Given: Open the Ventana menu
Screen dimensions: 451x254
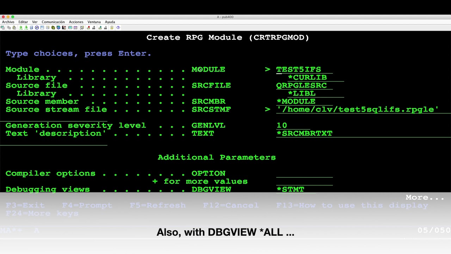Looking at the screenshot, I should tap(94, 22).
